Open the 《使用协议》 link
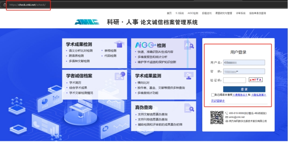The image size is (288, 145). 239,95
